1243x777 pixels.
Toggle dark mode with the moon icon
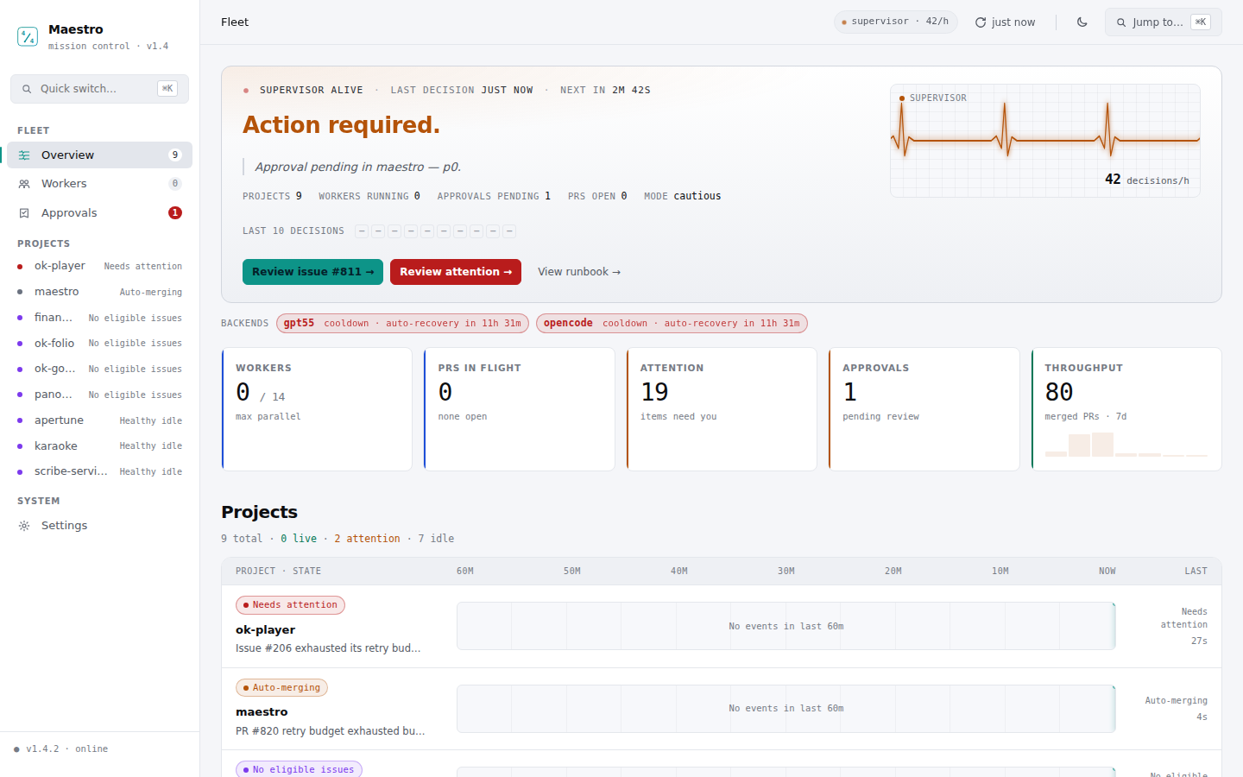pyautogui.click(x=1082, y=22)
